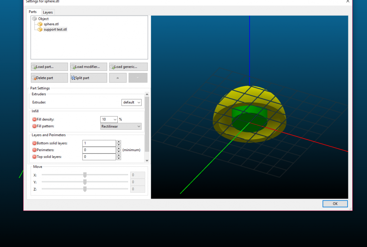The image size is (367, 247).
Task: Click the Object tree icon
Action: tap(34, 19)
